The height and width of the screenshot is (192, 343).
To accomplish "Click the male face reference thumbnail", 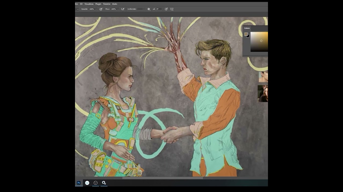I will click(263, 77).
